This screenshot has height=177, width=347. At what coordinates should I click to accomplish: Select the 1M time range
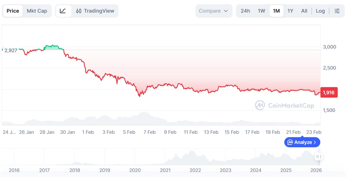(x=276, y=11)
